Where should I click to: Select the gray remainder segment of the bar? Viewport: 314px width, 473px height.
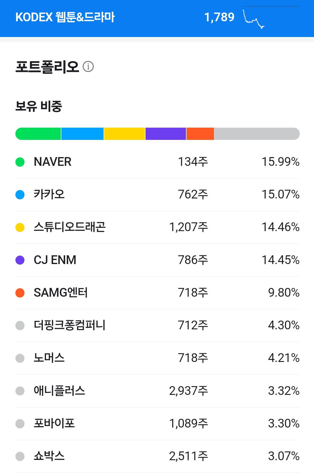tap(257, 134)
